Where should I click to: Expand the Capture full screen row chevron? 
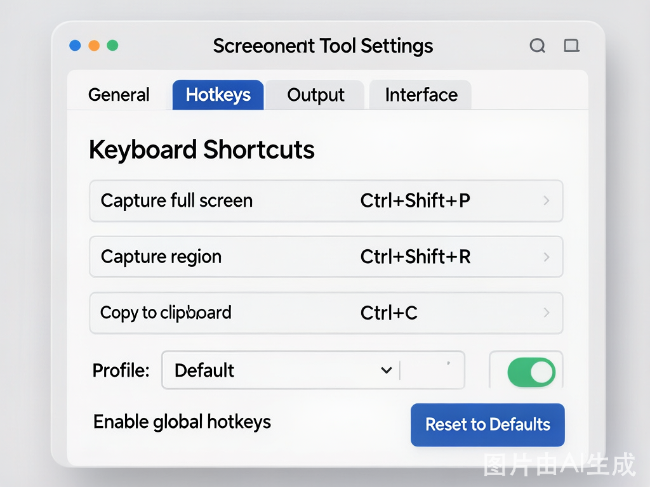[x=547, y=201]
